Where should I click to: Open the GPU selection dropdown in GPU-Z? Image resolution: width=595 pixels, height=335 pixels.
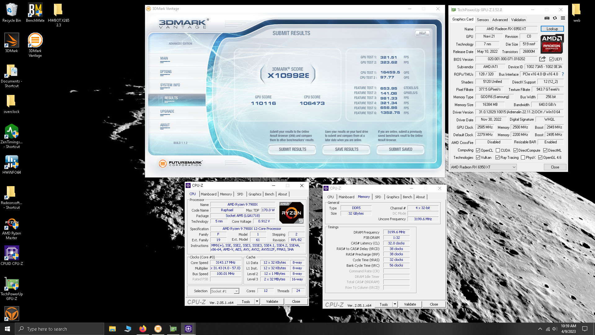(483, 167)
